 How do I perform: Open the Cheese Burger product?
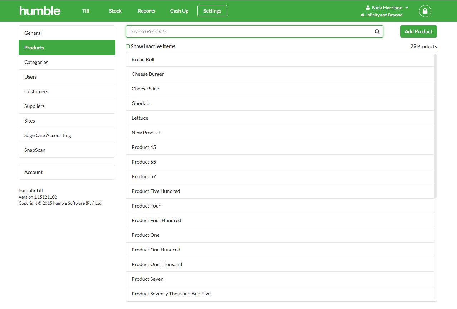(280, 74)
